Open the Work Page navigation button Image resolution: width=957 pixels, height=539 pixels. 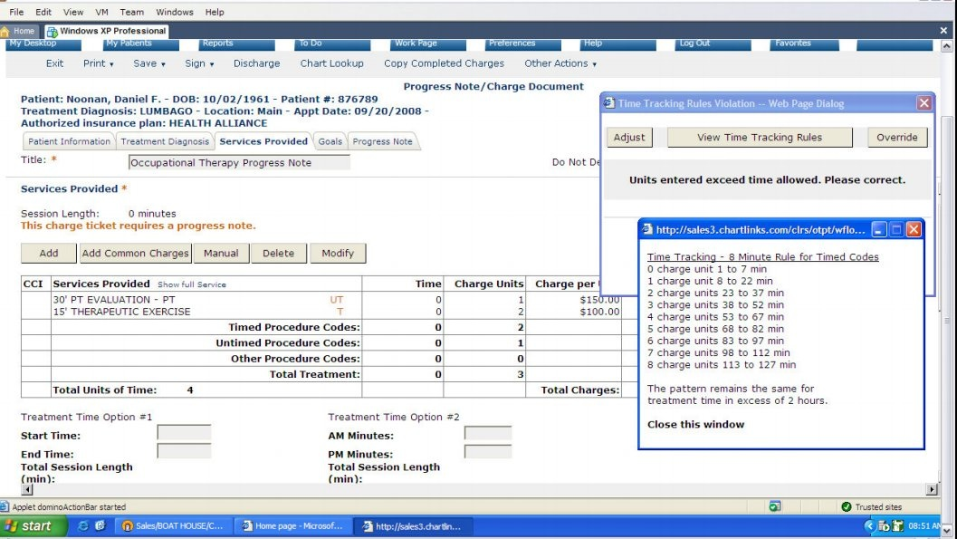pos(428,44)
